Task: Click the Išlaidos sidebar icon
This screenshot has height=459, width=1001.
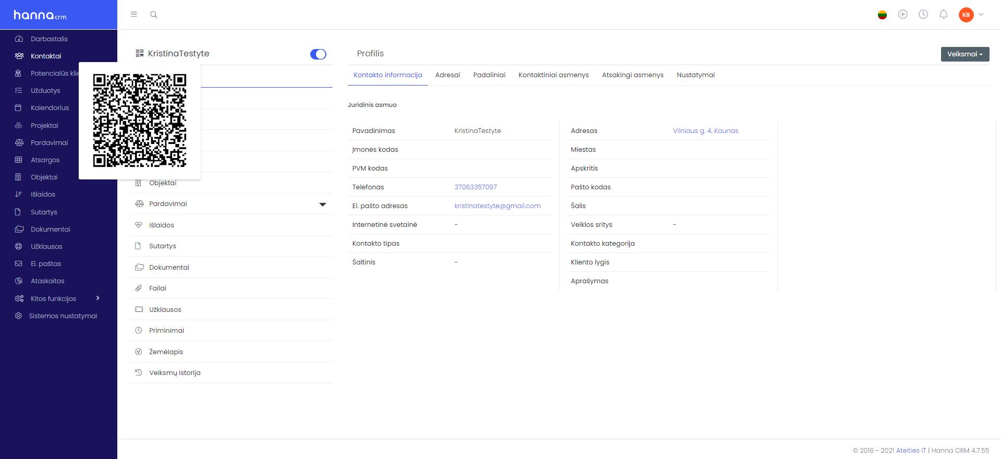Action: pyautogui.click(x=19, y=194)
